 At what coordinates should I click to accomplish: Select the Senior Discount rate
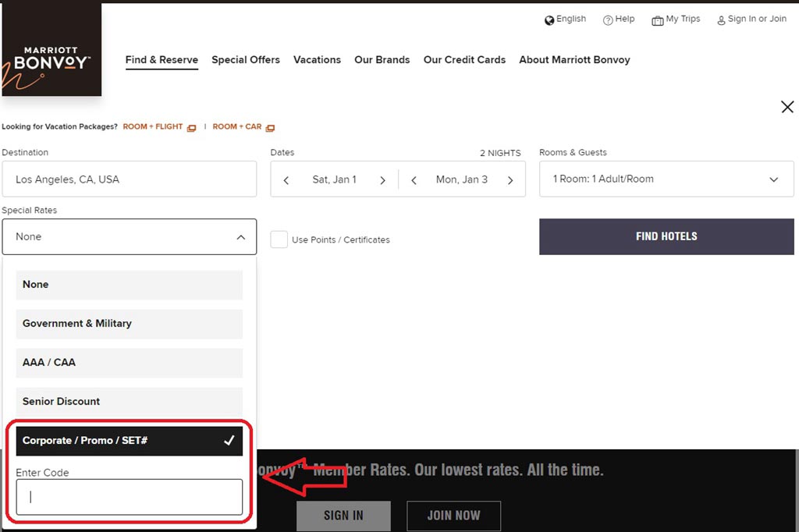pos(130,402)
